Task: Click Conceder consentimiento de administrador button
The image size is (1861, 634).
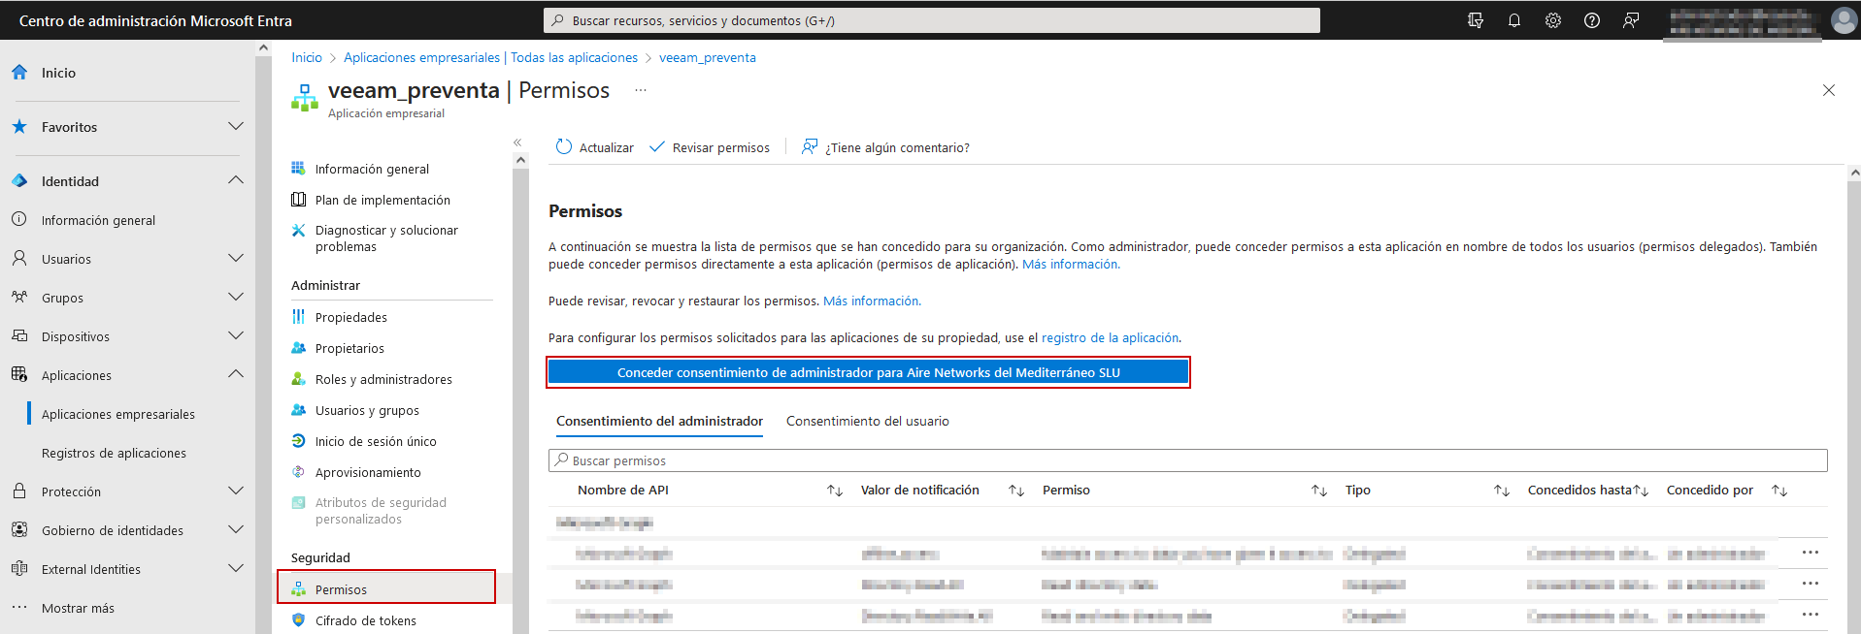Action: click(868, 372)
